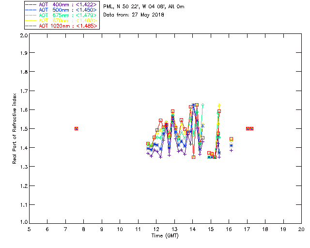Click the x-axis label 7

65,229
